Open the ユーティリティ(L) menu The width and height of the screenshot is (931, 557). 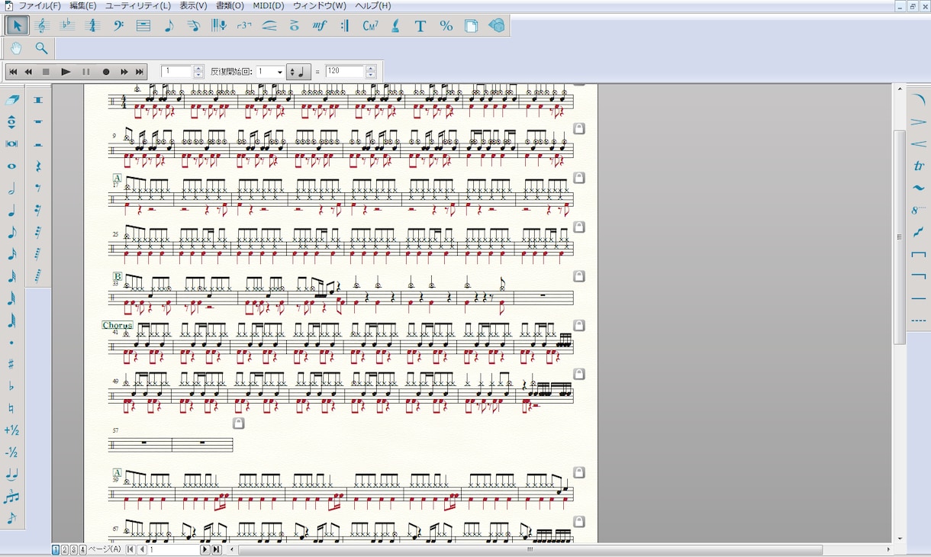tap(138, 5)
